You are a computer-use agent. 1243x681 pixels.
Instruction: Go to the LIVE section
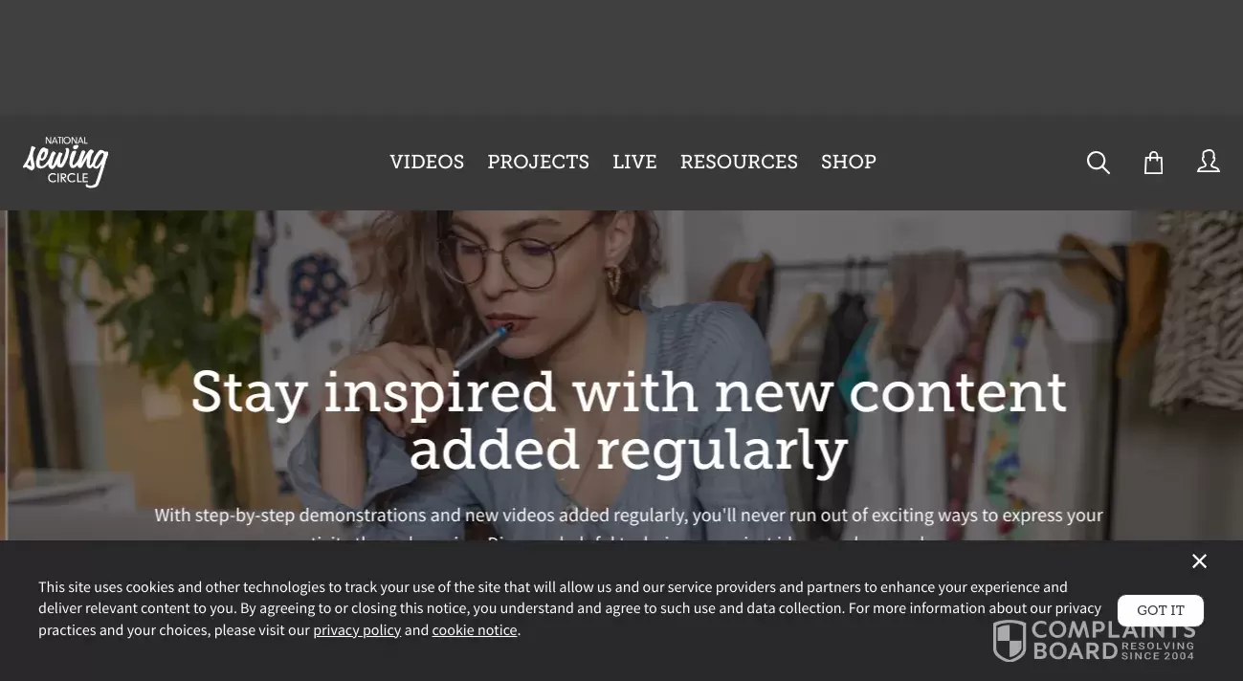(634, 162)
